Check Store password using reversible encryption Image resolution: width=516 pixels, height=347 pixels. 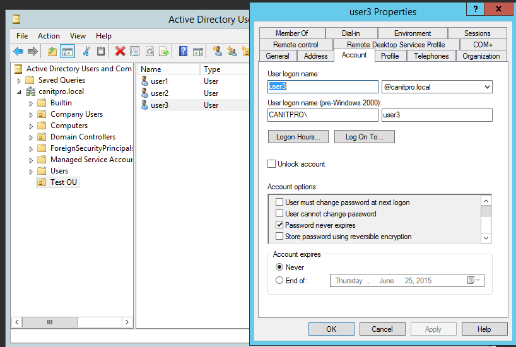[279, 237]
